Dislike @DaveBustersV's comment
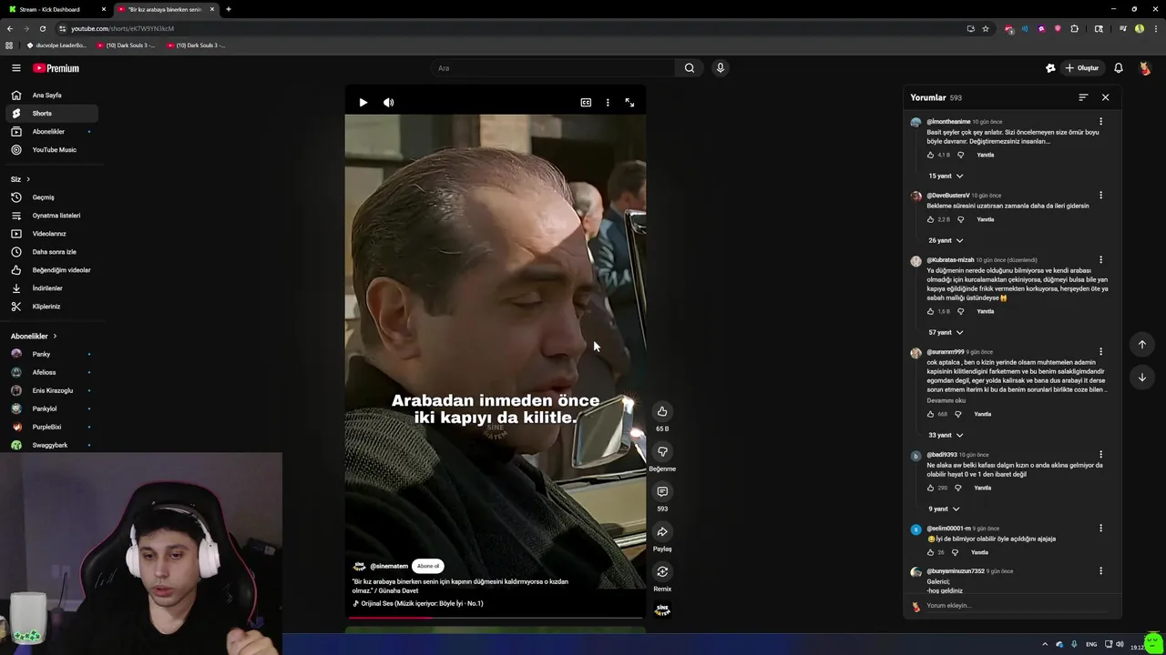Screen dimensions: 1166x655 (960, 219)
